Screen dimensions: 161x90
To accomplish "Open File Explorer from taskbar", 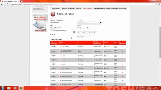I will (x=9, y=88).
